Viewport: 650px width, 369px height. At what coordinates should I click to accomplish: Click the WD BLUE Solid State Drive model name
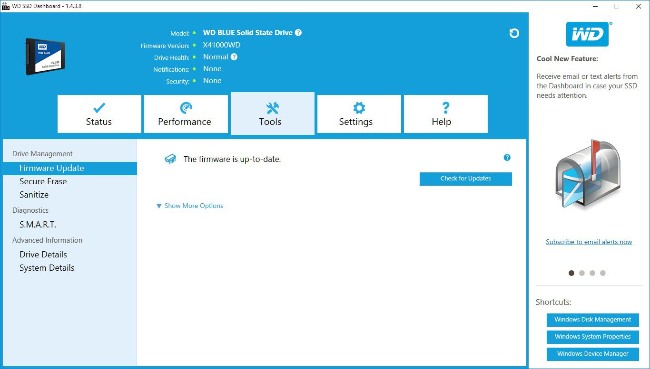248,33
